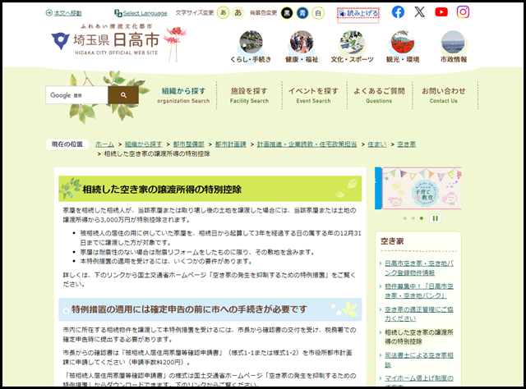Open マイホーム借上げ制度 sidebar link
526x389 pixels.
click(418, 379)
